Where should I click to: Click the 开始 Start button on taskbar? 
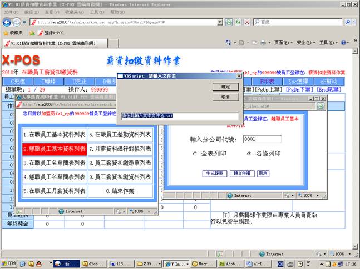click(9, 265)
